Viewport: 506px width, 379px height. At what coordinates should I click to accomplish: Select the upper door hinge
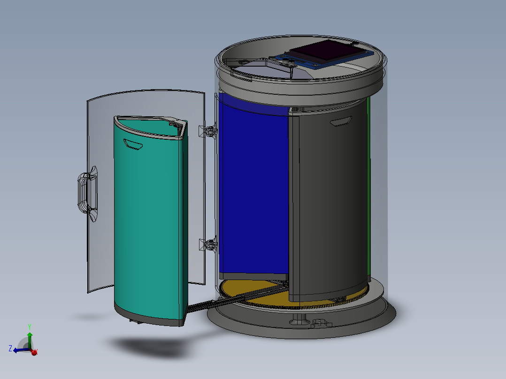coord(208,131)
